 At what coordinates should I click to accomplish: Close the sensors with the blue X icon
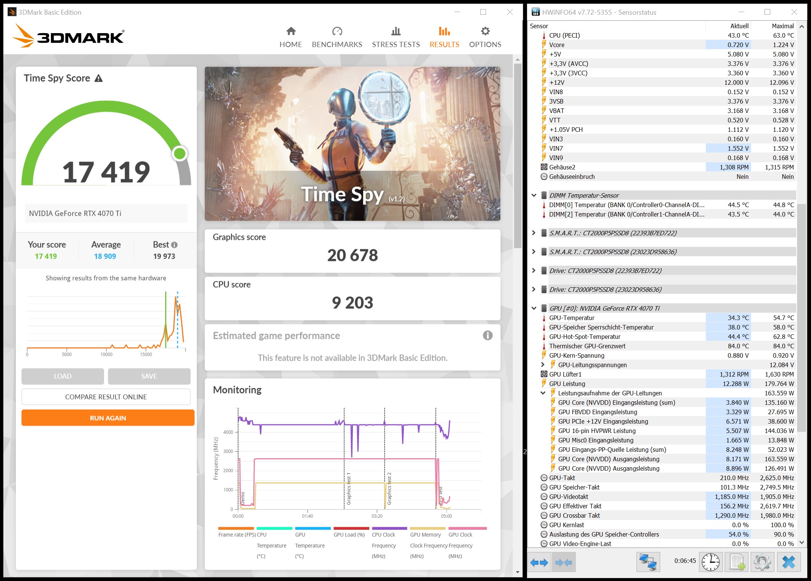788,563
